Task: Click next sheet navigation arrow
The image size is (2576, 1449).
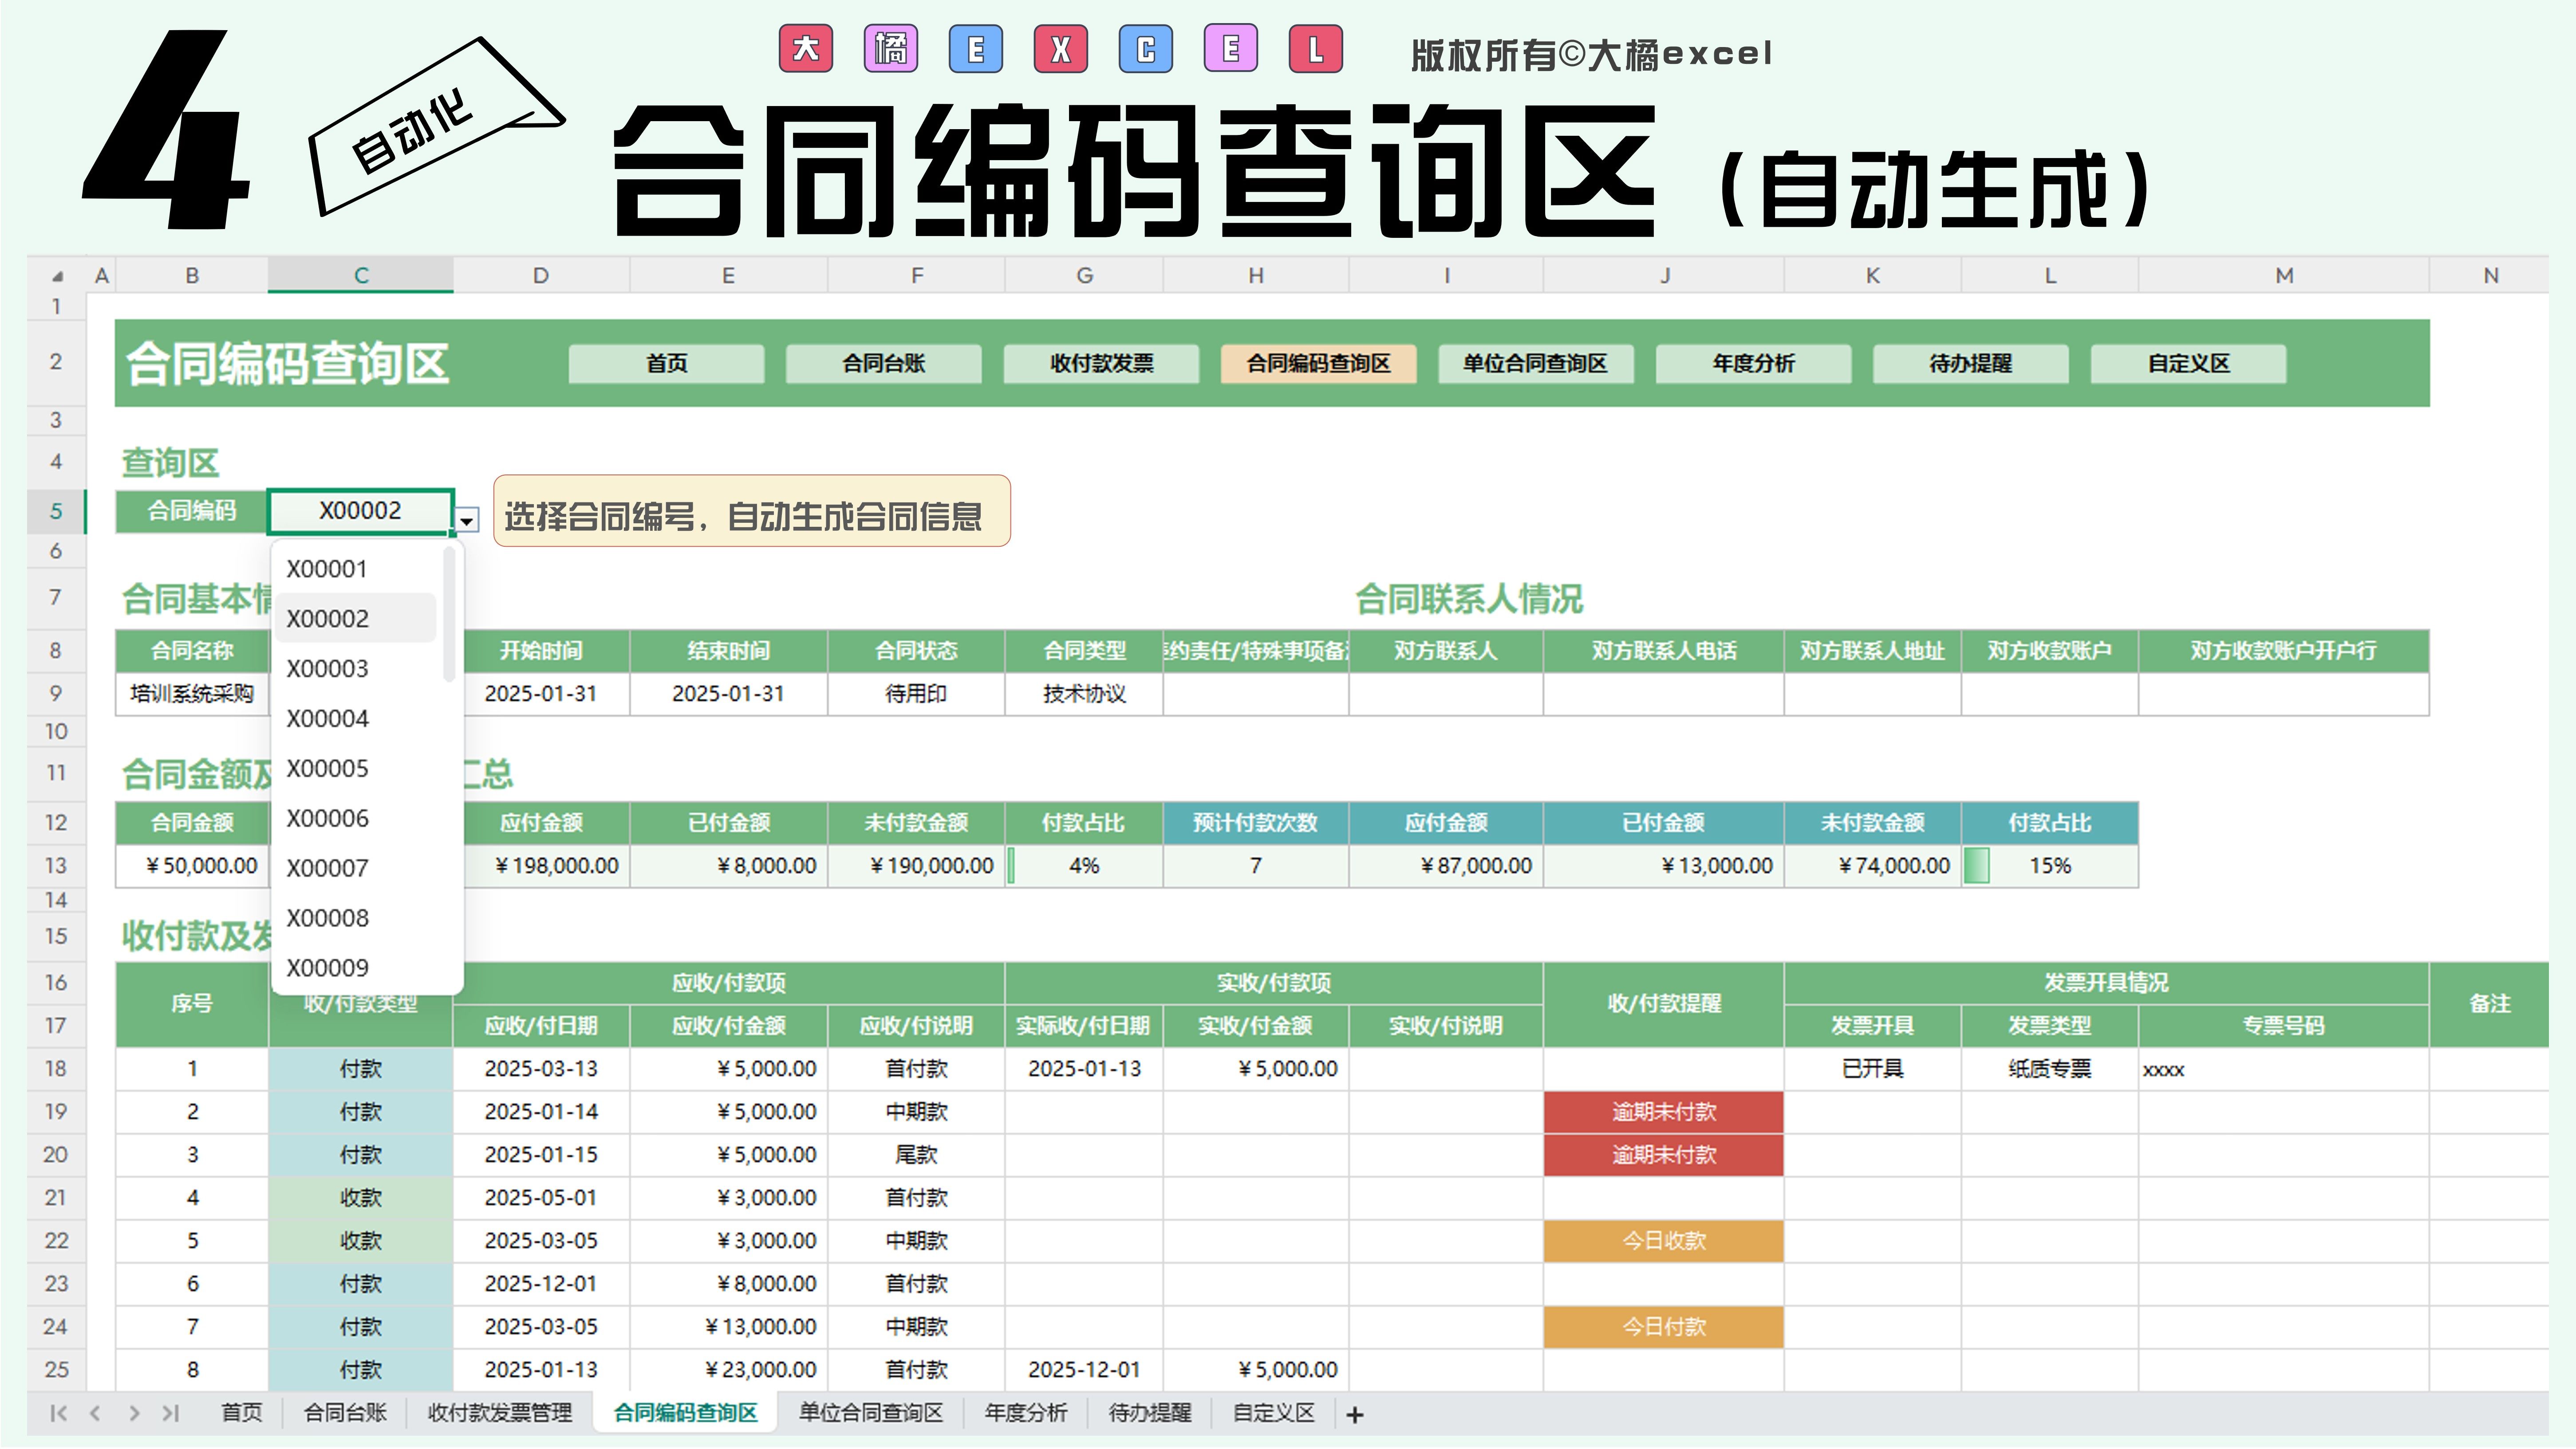Action: 134,1413
